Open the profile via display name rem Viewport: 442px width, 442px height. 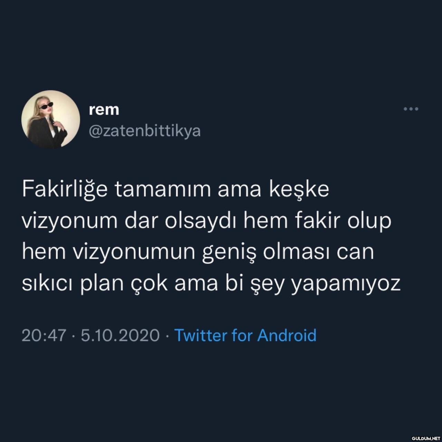click(104, 110)
